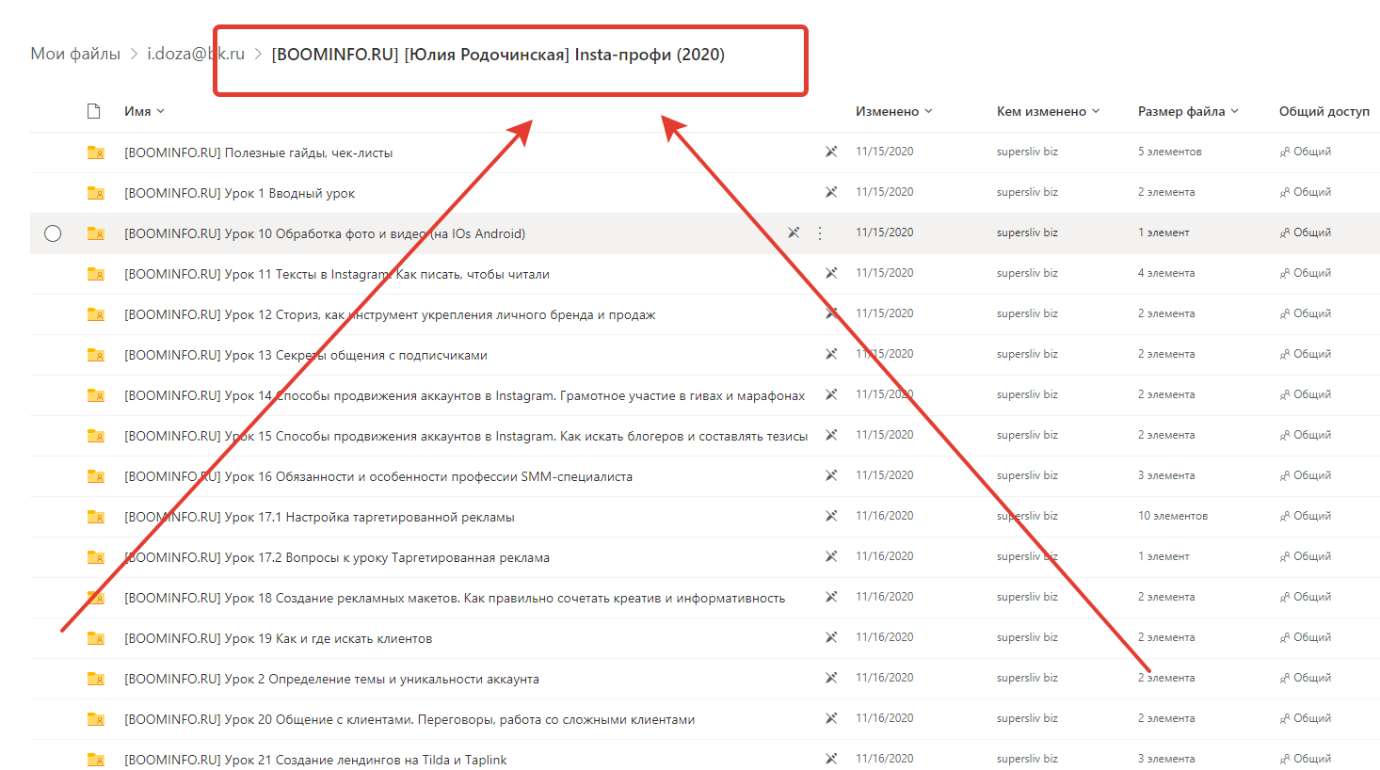This screenshot has width=1380, height=770.
Task: Click '10 элементов' size of Урок 17.1
Action: [x=1173, y=516]
